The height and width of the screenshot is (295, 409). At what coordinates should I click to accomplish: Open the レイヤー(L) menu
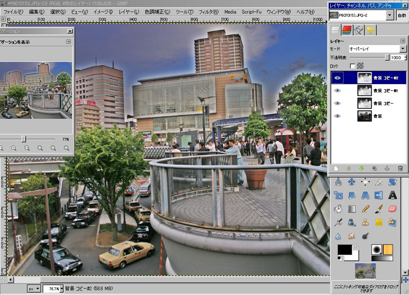pos(129,12)
